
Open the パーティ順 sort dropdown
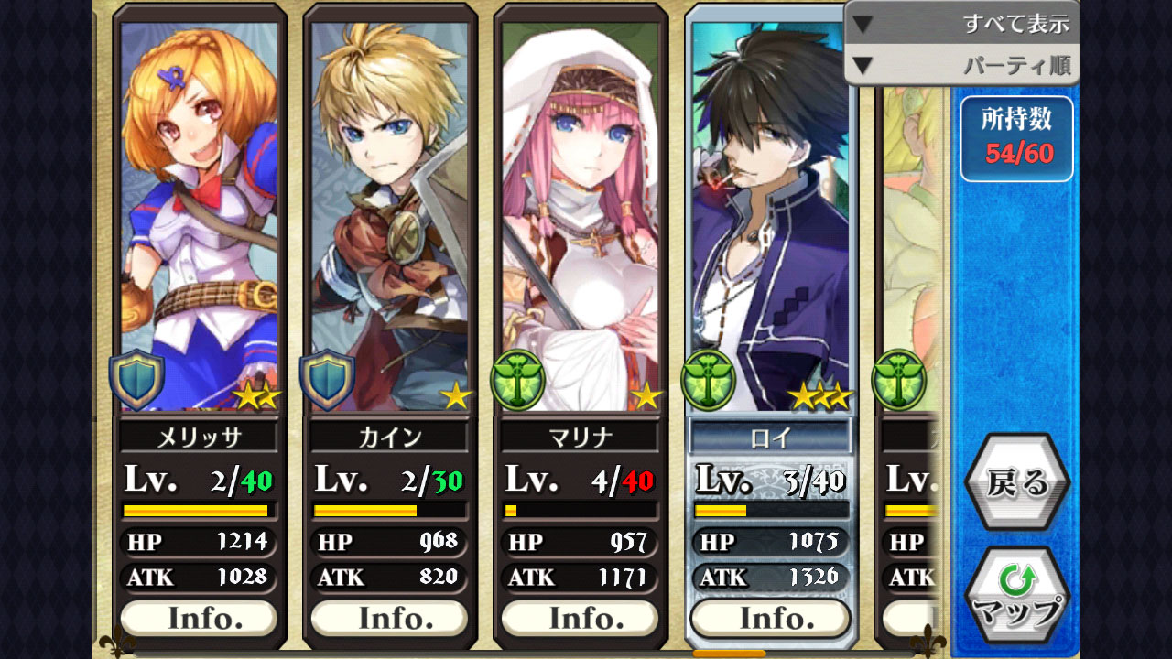point(961,65)
